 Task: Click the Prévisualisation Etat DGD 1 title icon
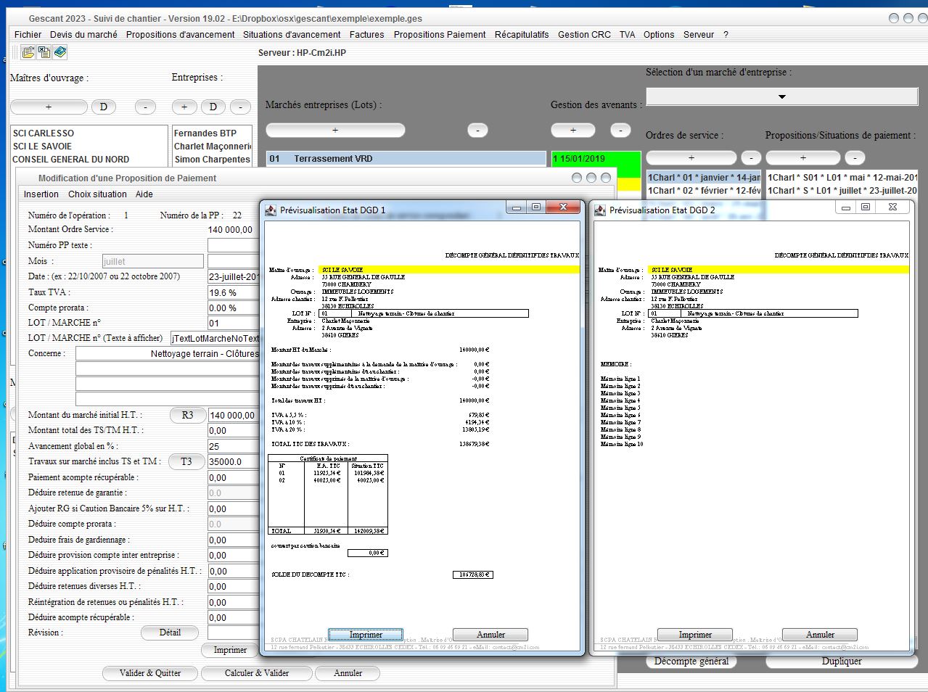pos(271,210)
